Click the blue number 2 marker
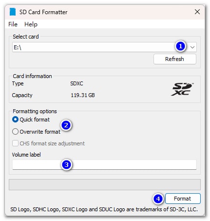210x221 pixels. point(66,125)
